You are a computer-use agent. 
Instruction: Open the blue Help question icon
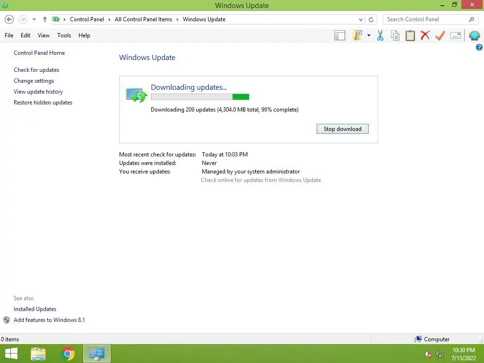tap(479, 47)
